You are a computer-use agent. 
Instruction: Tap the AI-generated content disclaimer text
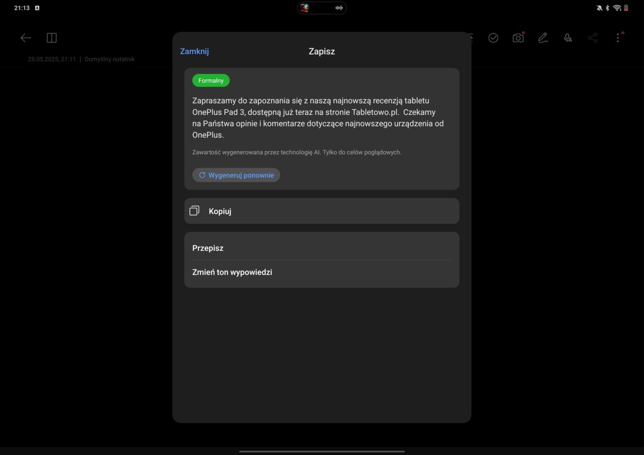pyautogui.click(x=297, y=152)
